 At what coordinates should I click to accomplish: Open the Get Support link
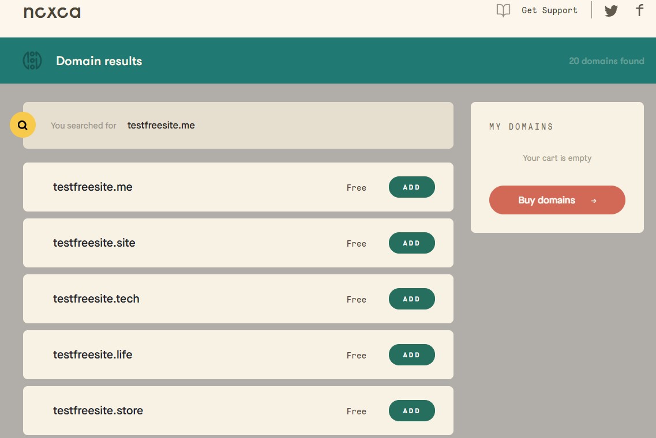point(549,10)
